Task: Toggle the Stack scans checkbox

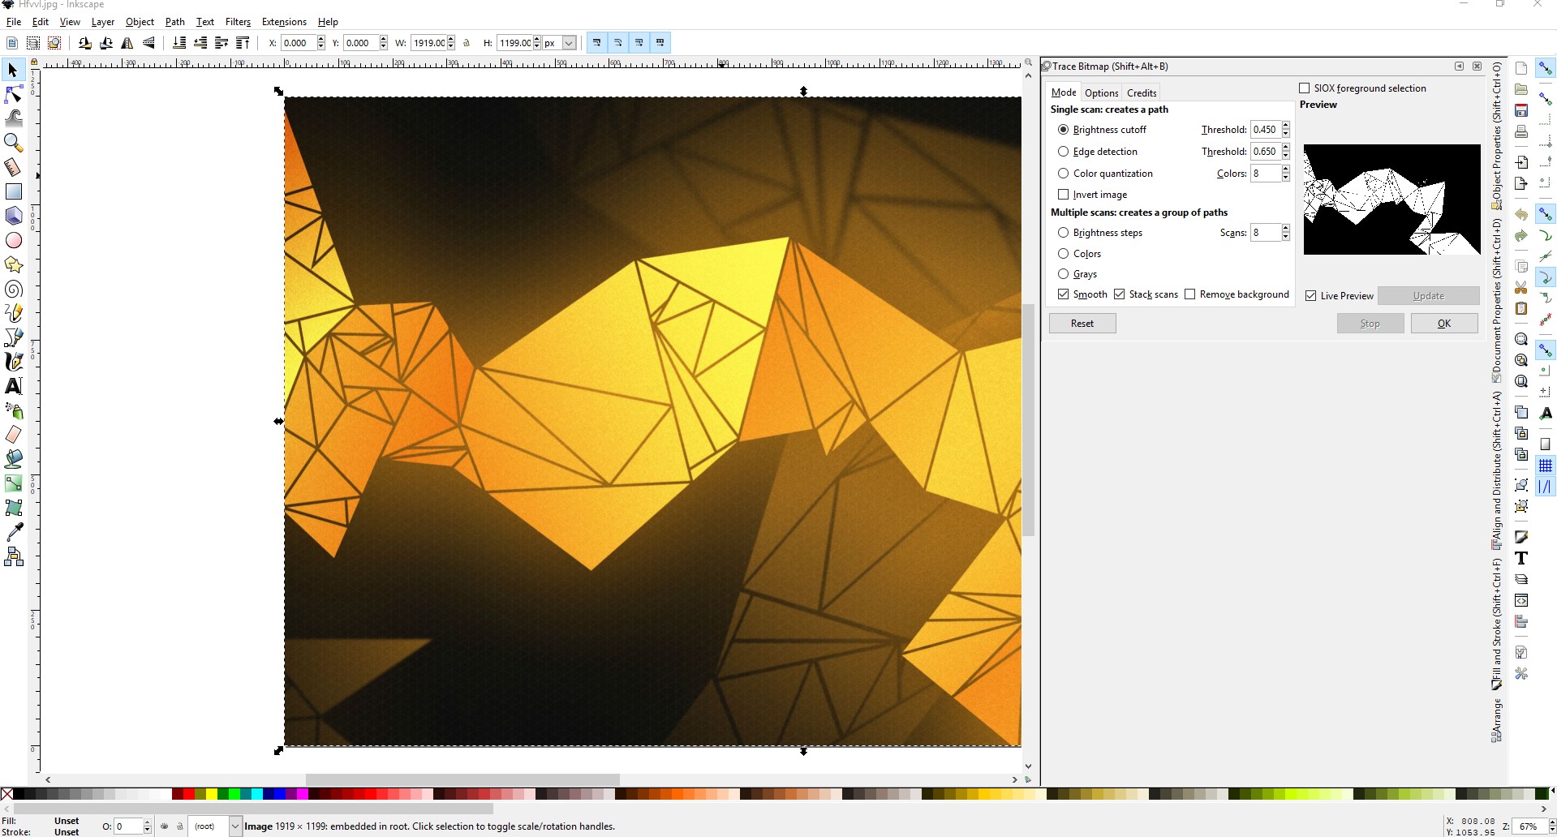Action: point(1120,294)
